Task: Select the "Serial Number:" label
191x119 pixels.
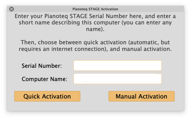Action: 42,66
